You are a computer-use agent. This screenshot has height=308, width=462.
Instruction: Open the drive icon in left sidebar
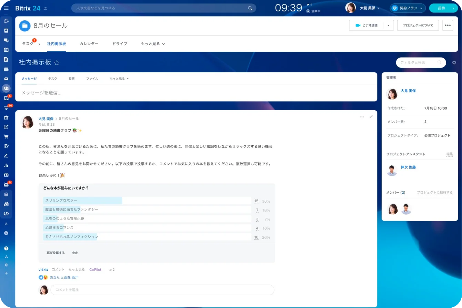(6, 69)
